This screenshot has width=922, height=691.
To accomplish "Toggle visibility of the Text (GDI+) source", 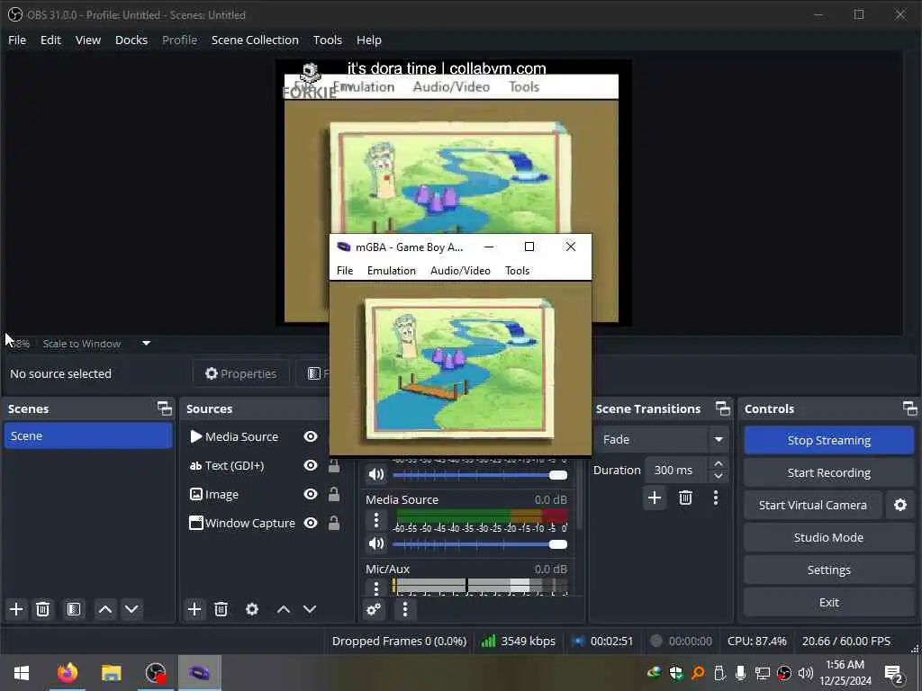I will click(x=311, y=465).
